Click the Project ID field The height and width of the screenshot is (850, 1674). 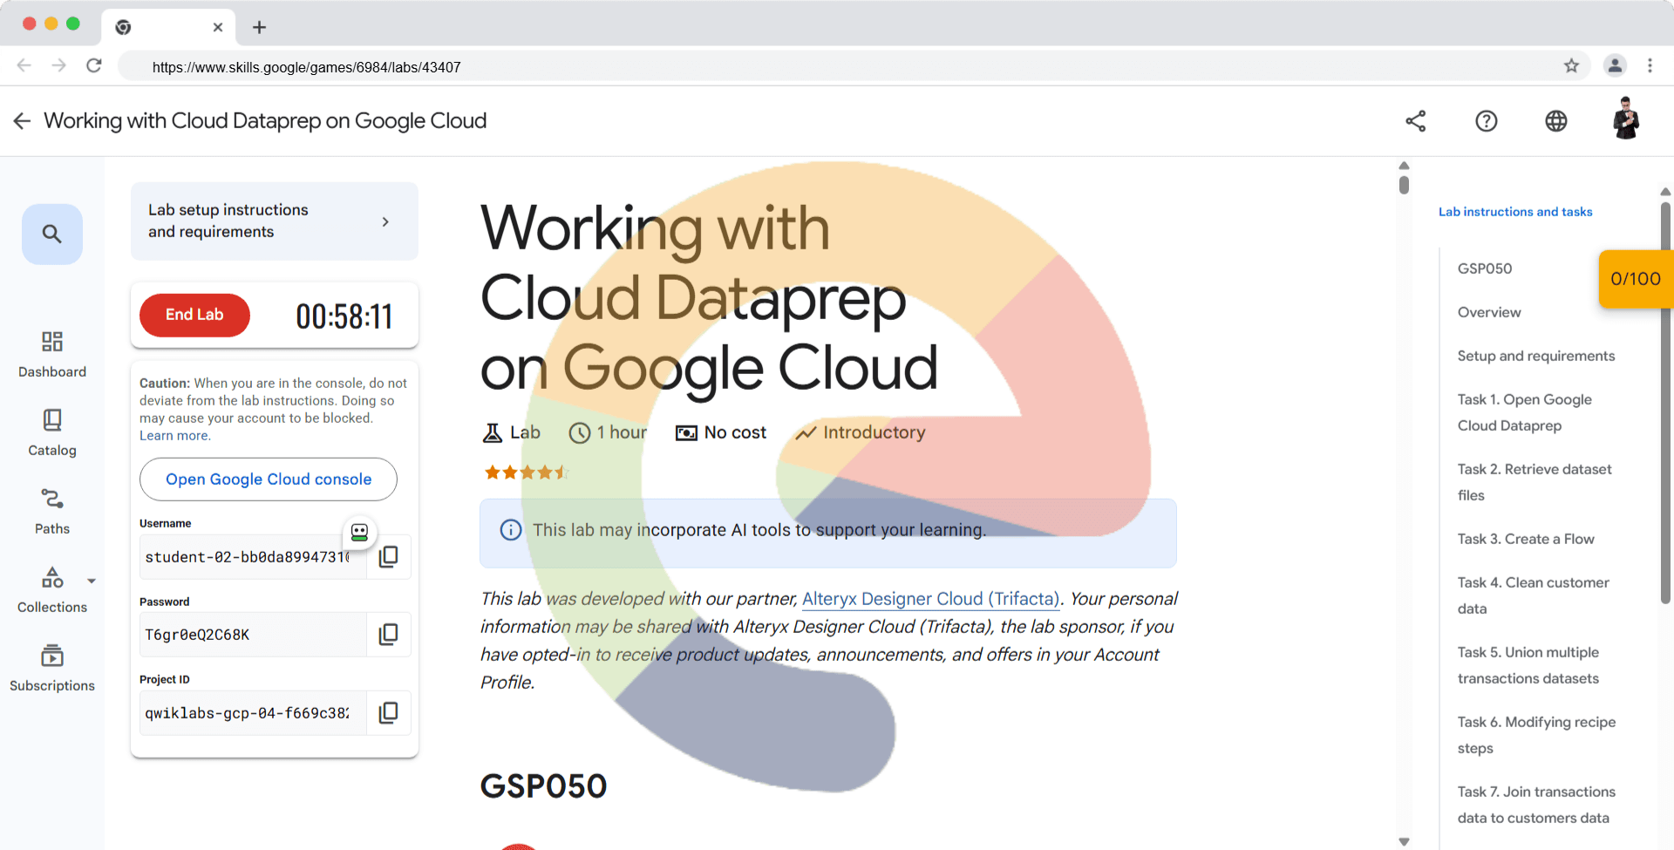(253, 712)
